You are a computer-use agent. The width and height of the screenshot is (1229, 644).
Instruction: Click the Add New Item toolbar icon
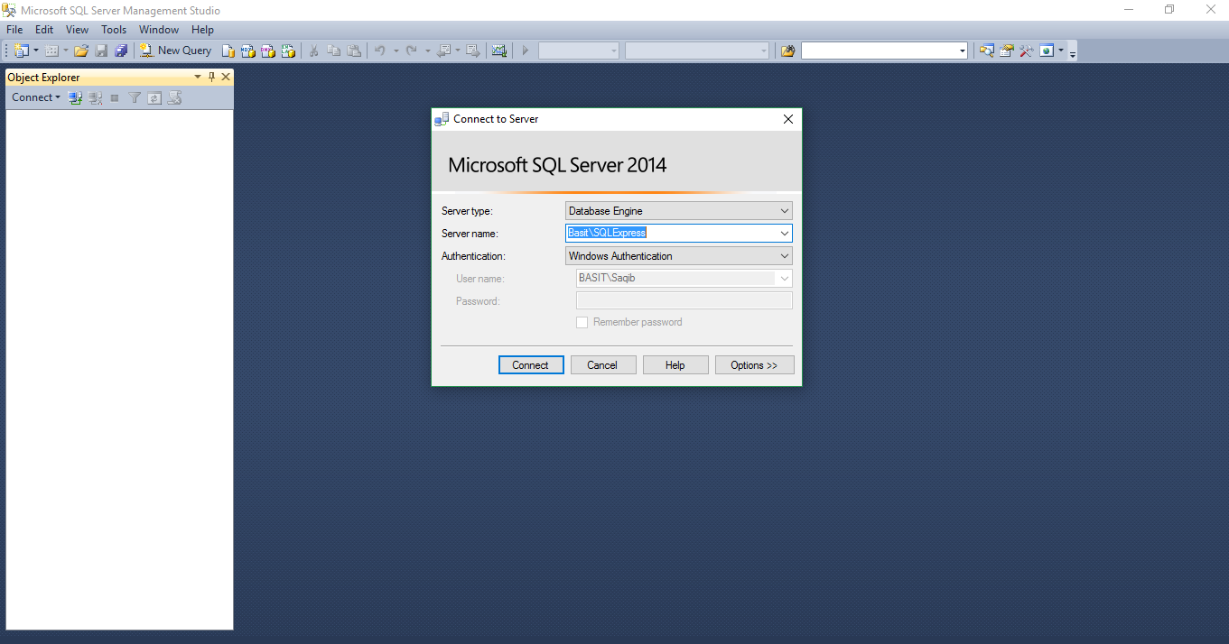pyautogui.click(x=52, y=51)
